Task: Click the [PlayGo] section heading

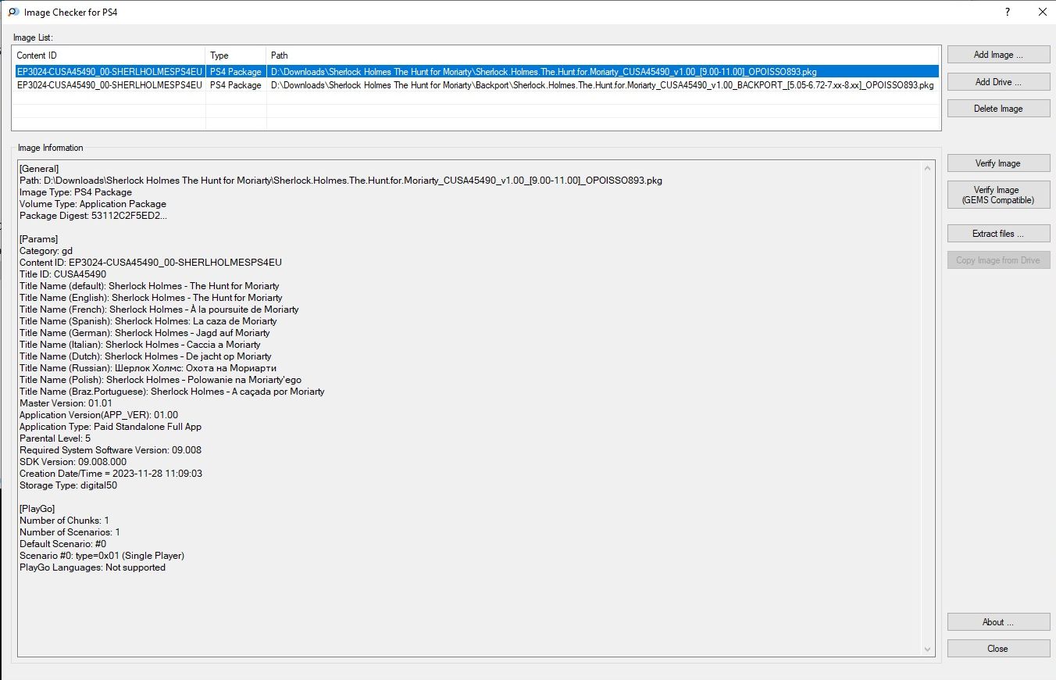Action: pos(37,509)
